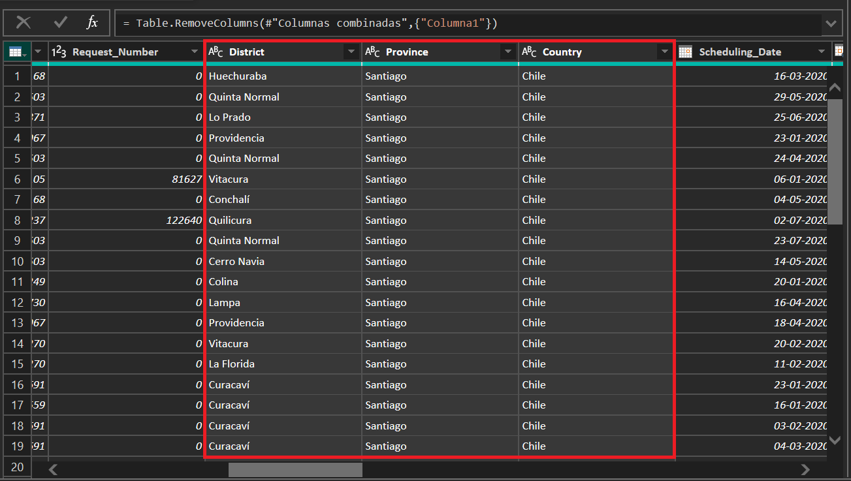This screenshot has height=481, width=851.
Task: Select the Scheduling_Date column header
Action: pos(754,52)
